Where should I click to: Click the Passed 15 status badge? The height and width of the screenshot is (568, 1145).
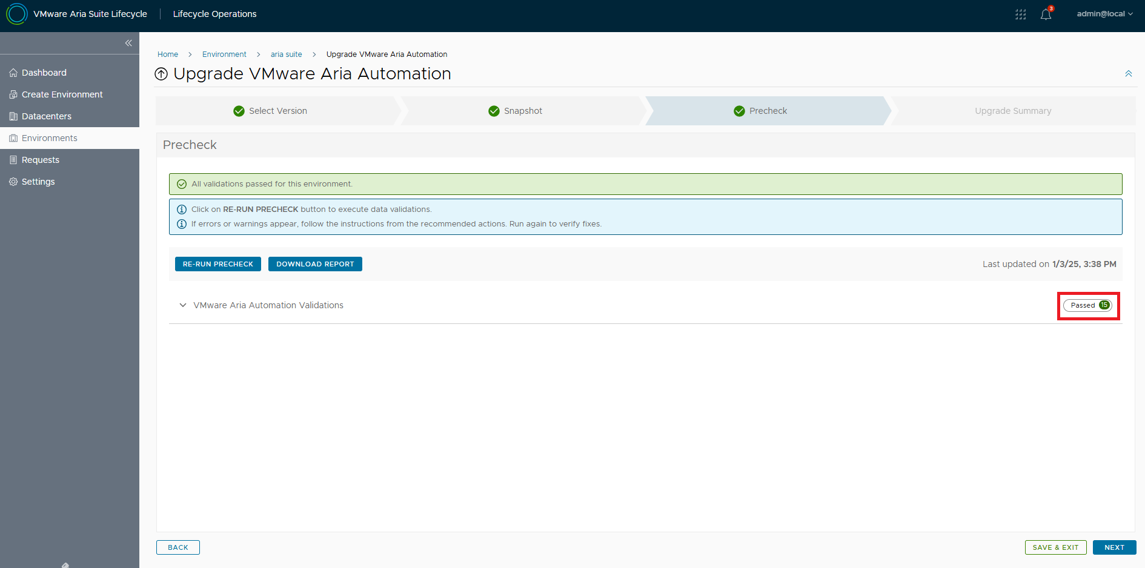point(1088,305)
